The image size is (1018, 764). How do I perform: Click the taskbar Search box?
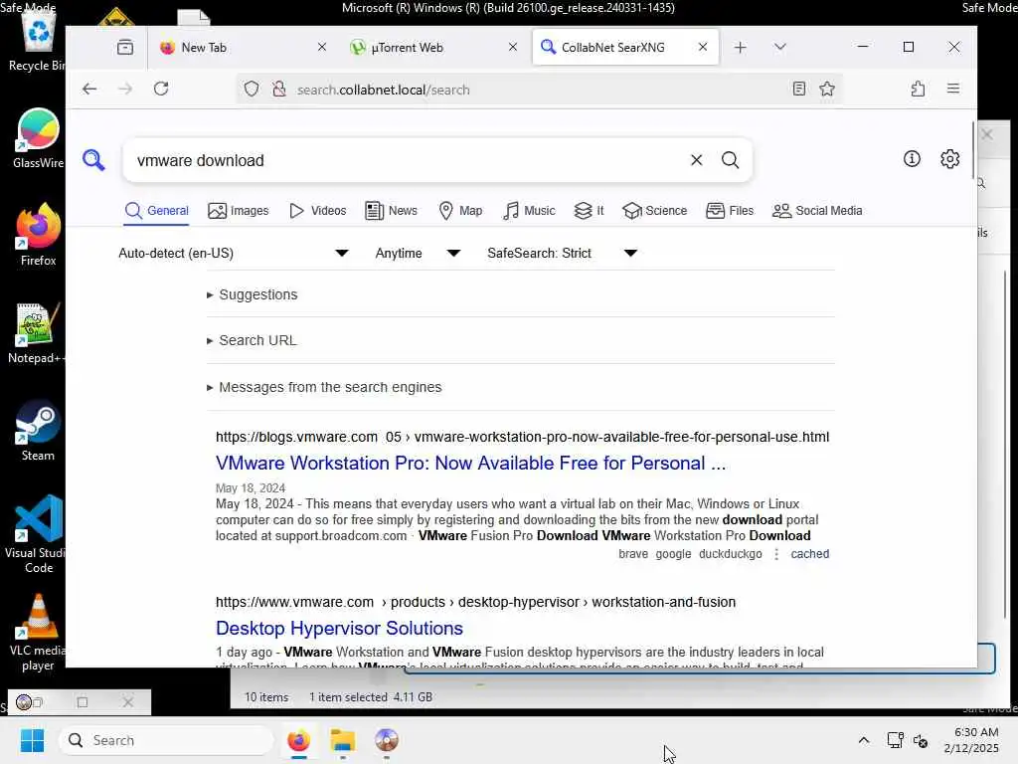166,740
